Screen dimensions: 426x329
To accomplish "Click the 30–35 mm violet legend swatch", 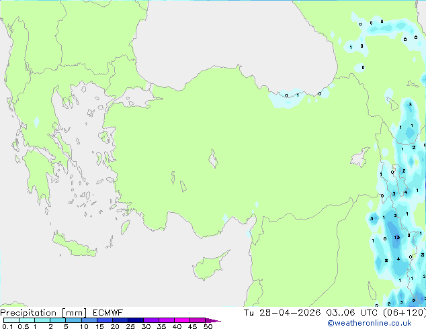I will 151,320.
